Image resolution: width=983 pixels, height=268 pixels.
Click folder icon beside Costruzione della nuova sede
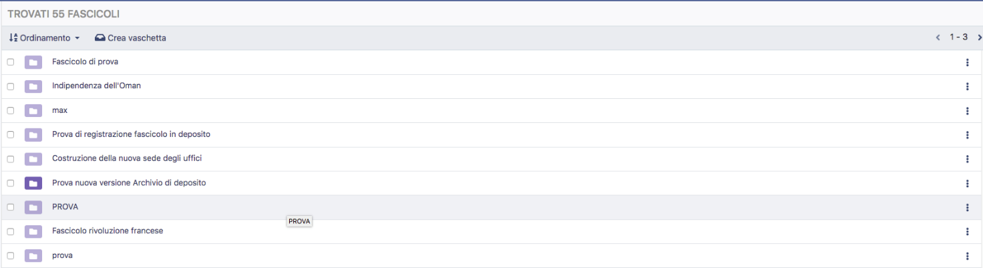[x=33, y=159]
